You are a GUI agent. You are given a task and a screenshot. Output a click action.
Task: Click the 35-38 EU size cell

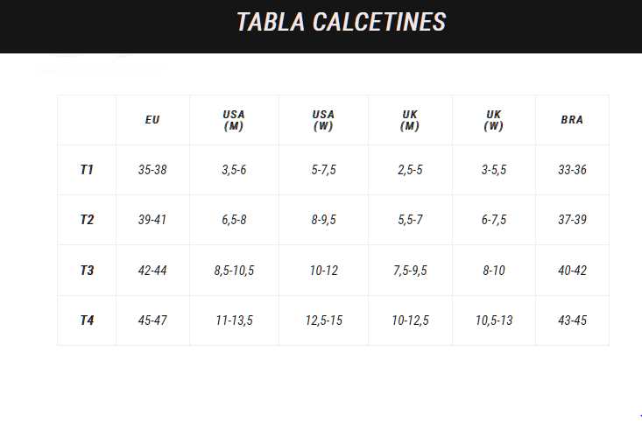pyautogui.click(x=152, y=170)
